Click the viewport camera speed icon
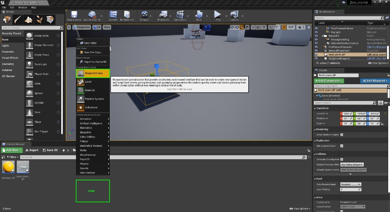 pos(300,27)
